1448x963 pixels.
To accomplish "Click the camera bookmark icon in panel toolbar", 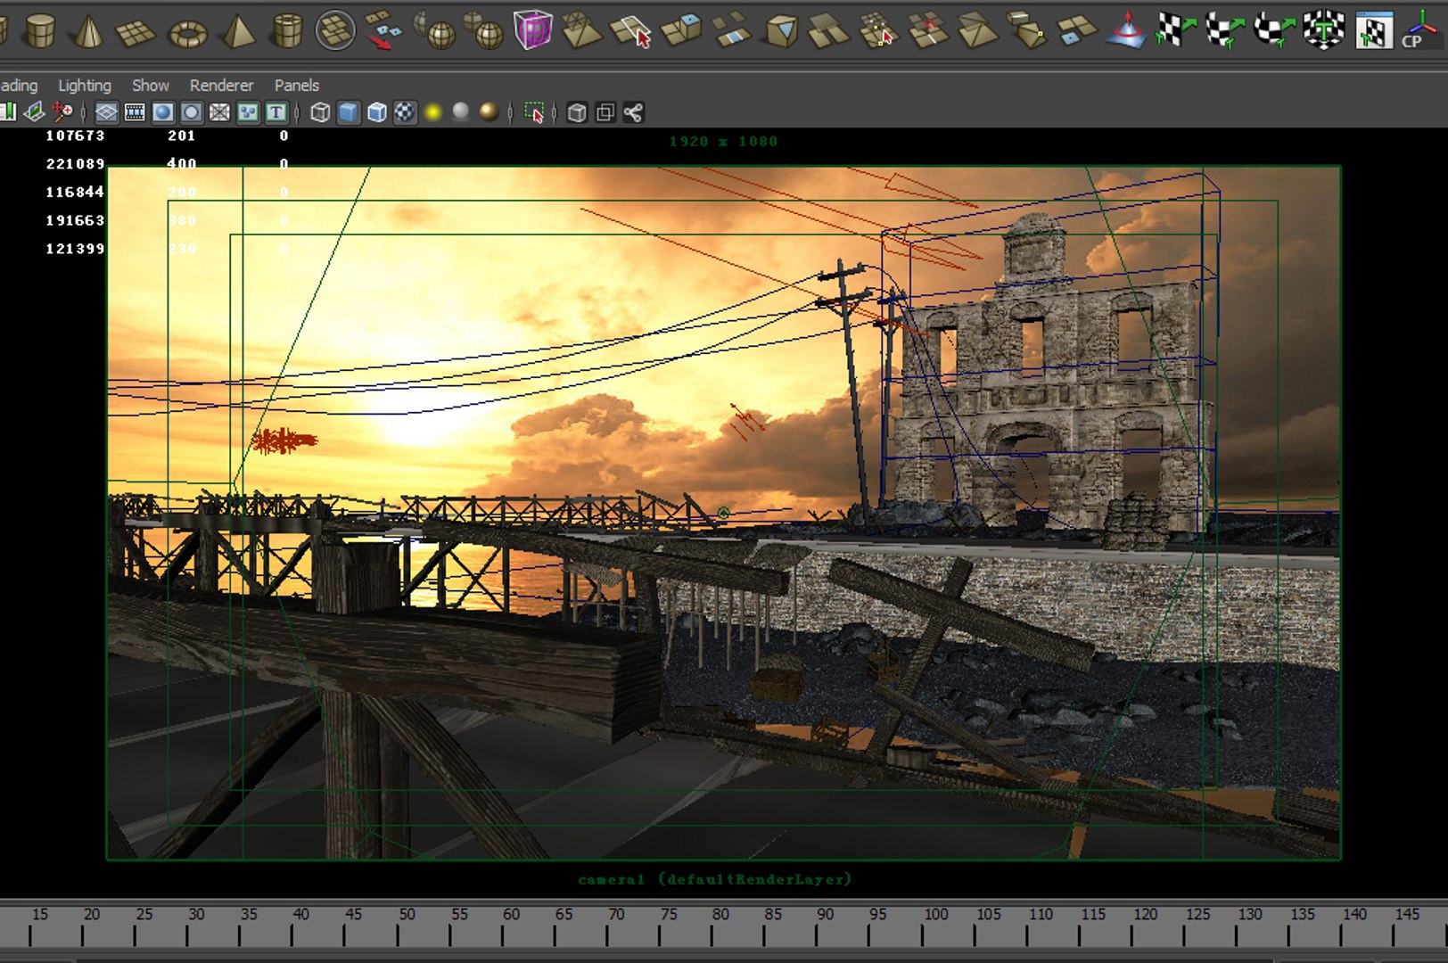I will pyautogui.click(x=6, y=112).
